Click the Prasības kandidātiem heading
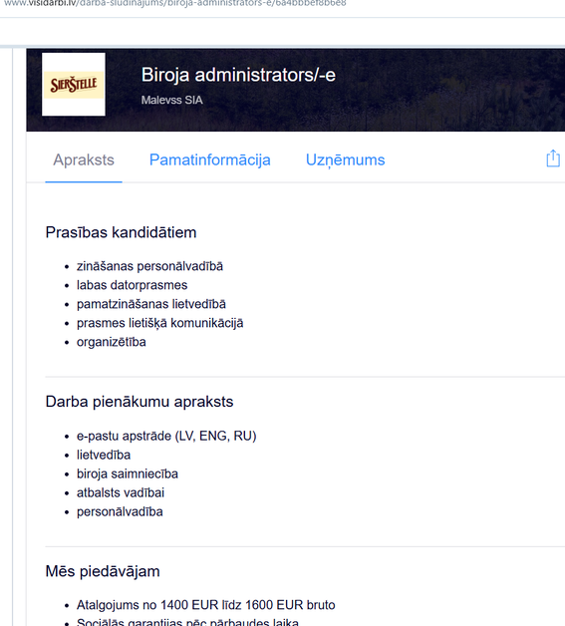This screenshot has width=565, height=626. point(121,232)
